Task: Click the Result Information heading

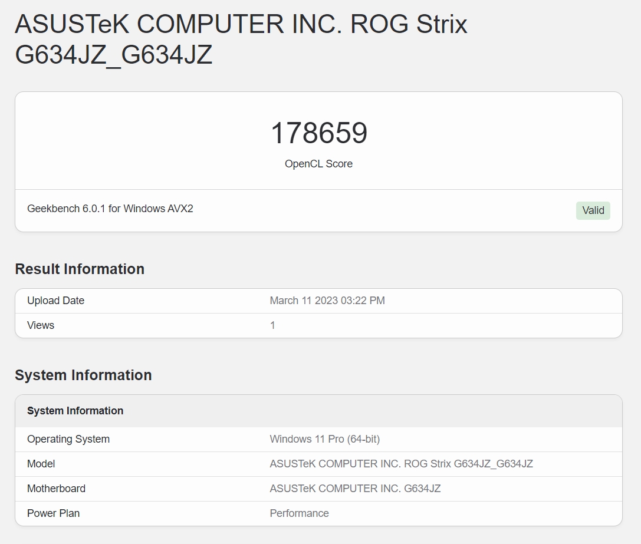Action: [x=80, y=269]
